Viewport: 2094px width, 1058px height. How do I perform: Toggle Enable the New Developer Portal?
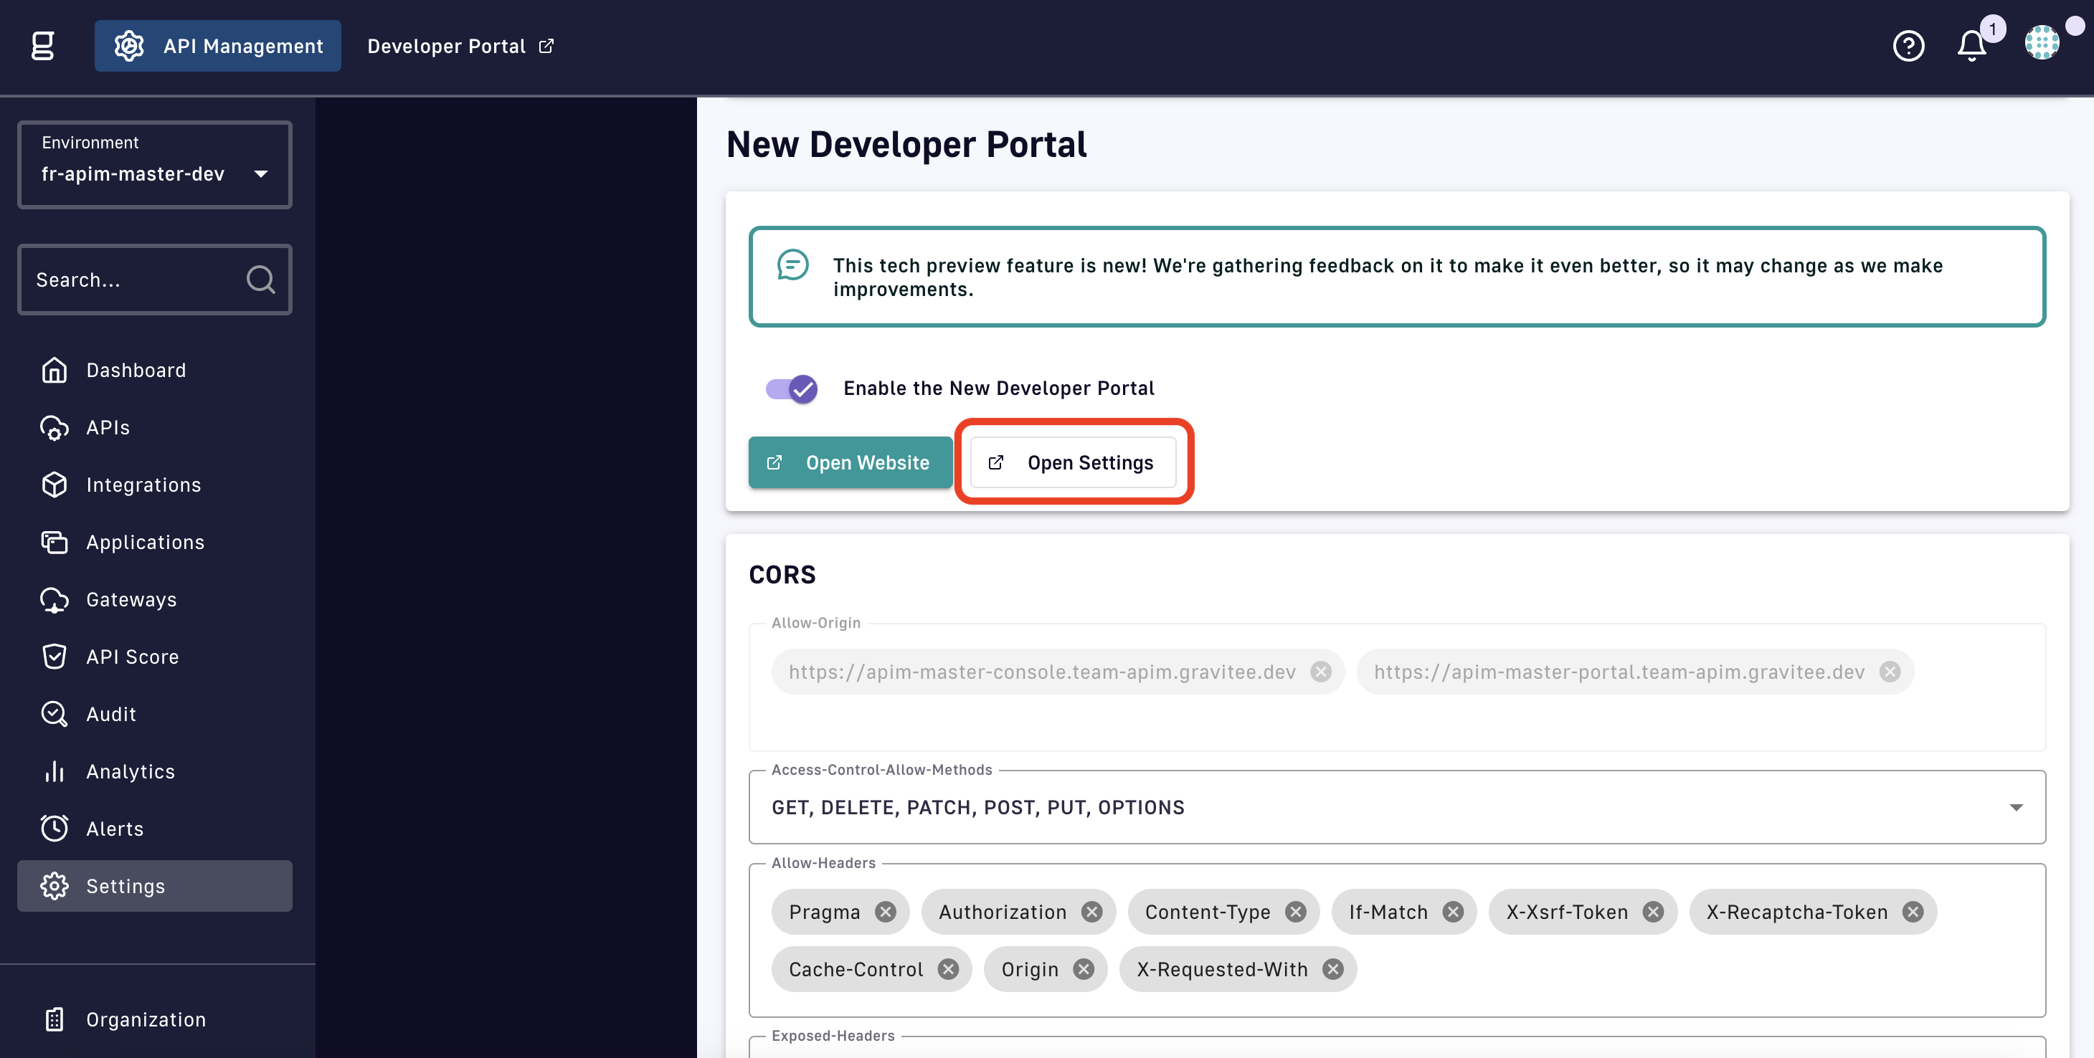tap(792, 389)
